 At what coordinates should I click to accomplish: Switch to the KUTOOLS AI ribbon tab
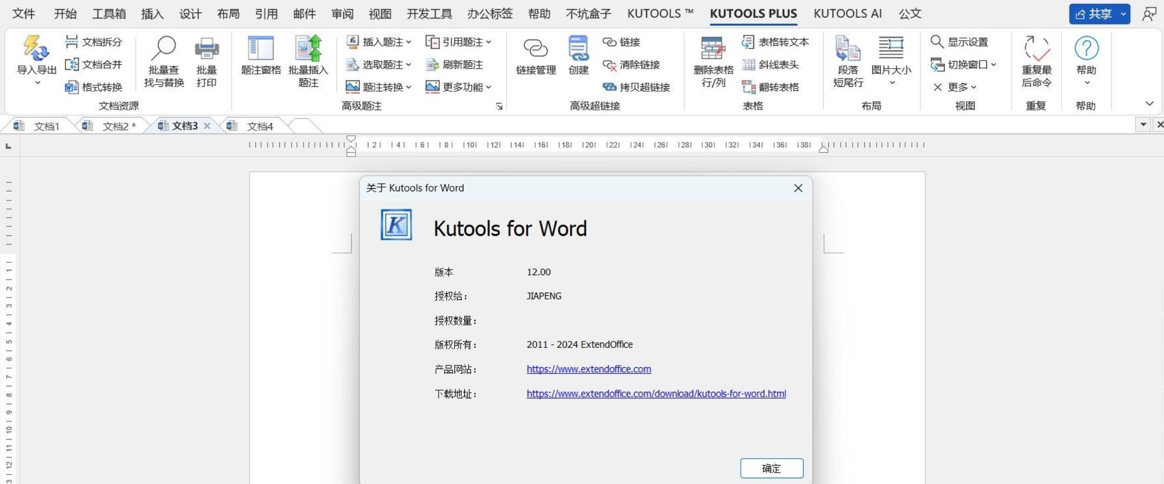coord(848,14)
